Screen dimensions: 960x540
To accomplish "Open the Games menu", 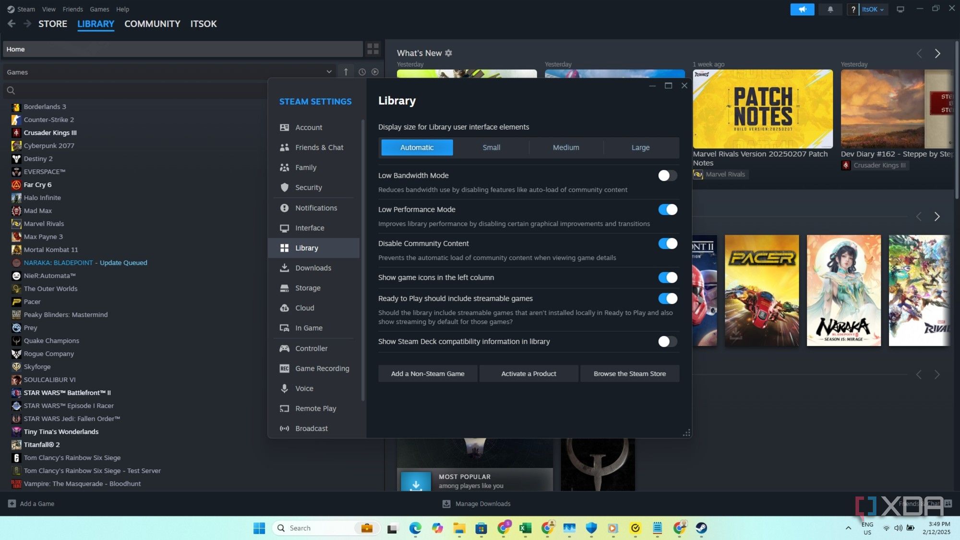I will coord(99,9).
